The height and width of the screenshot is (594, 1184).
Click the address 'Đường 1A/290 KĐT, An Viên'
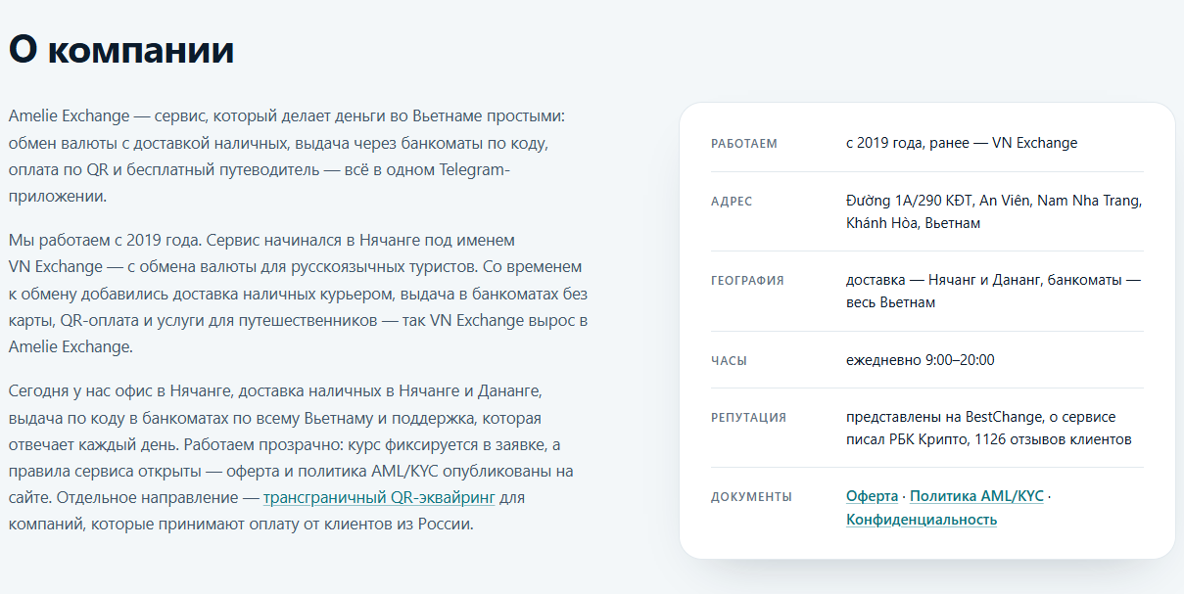(x=938, y=201)
